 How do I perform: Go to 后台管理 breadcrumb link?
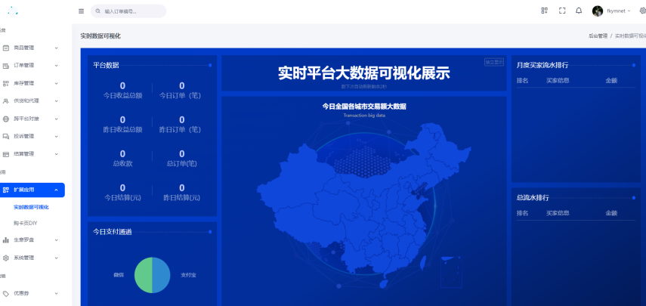click(597, 36)
